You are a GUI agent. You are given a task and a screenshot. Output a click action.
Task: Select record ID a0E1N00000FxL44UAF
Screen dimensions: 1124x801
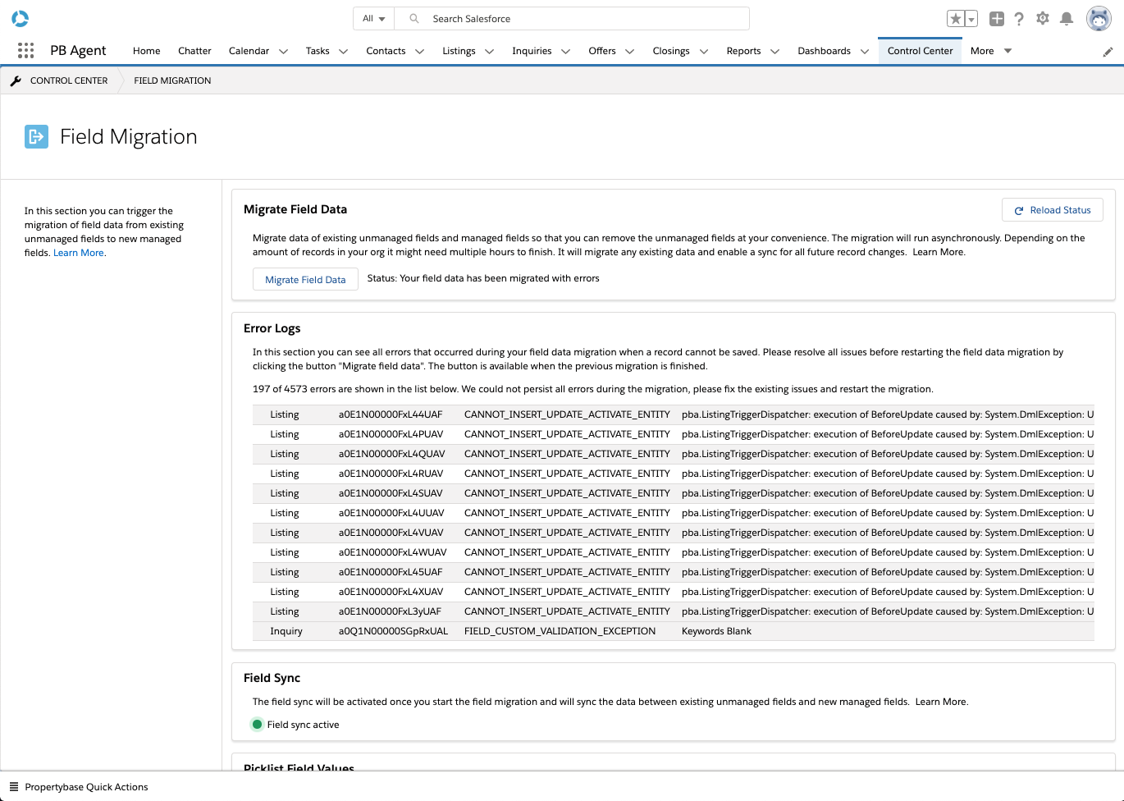point(391,414)
